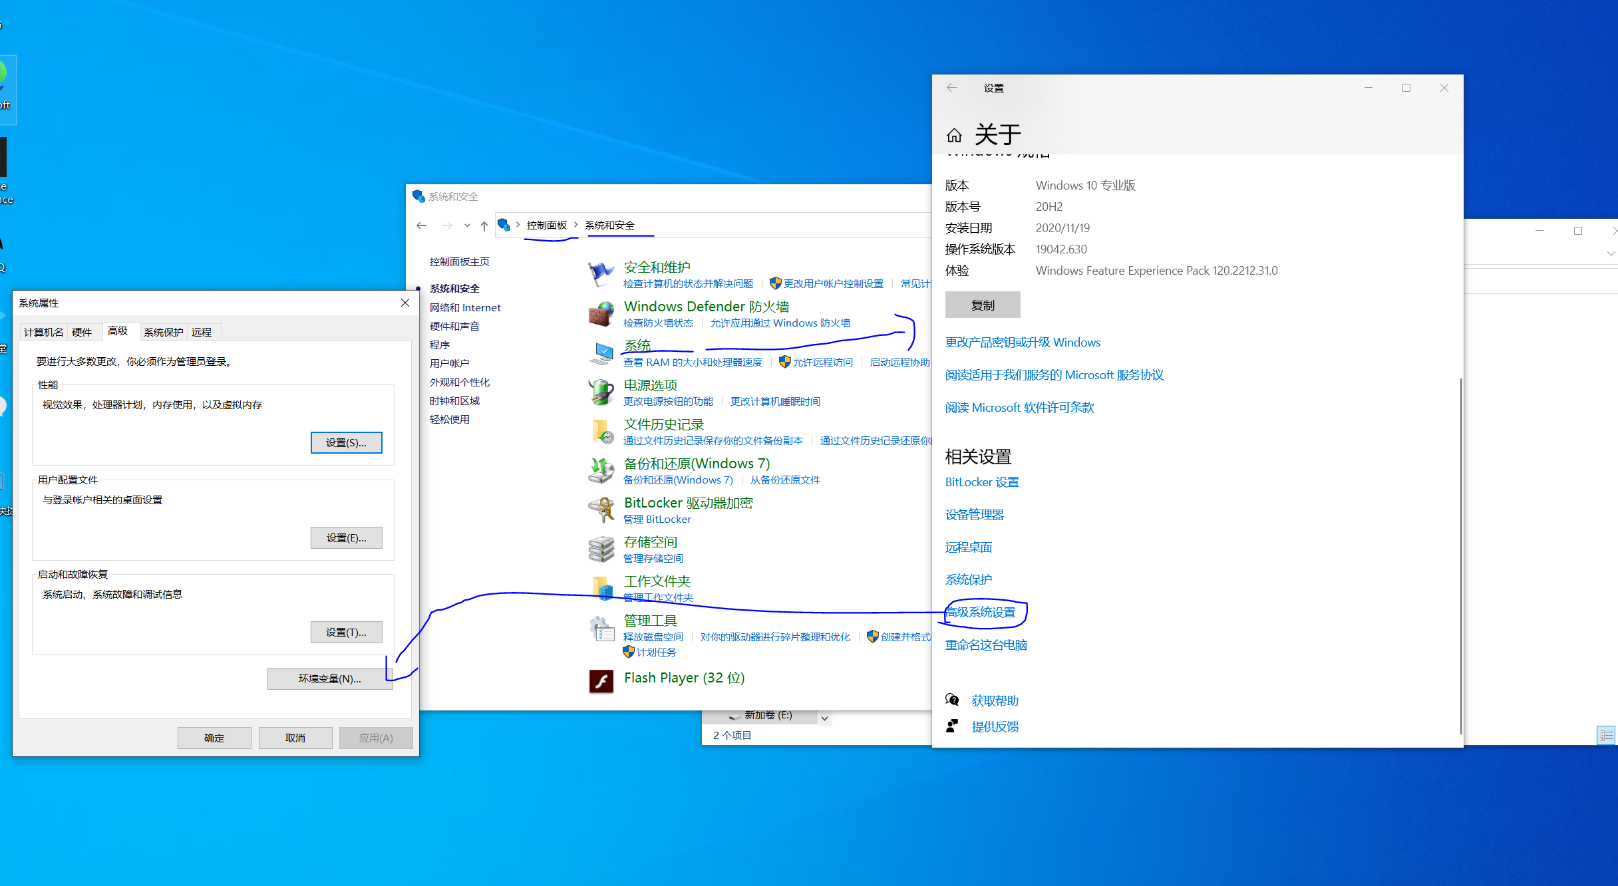Open 启动和故障恢复 设置(T)... button
Screen dimensions: 1618x886
tap(346, 632)
